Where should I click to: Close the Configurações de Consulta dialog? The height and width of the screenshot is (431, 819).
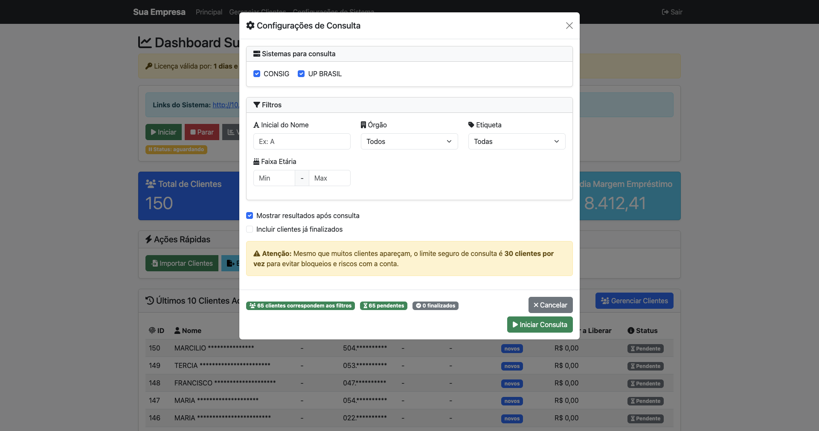tap(569, 26)
